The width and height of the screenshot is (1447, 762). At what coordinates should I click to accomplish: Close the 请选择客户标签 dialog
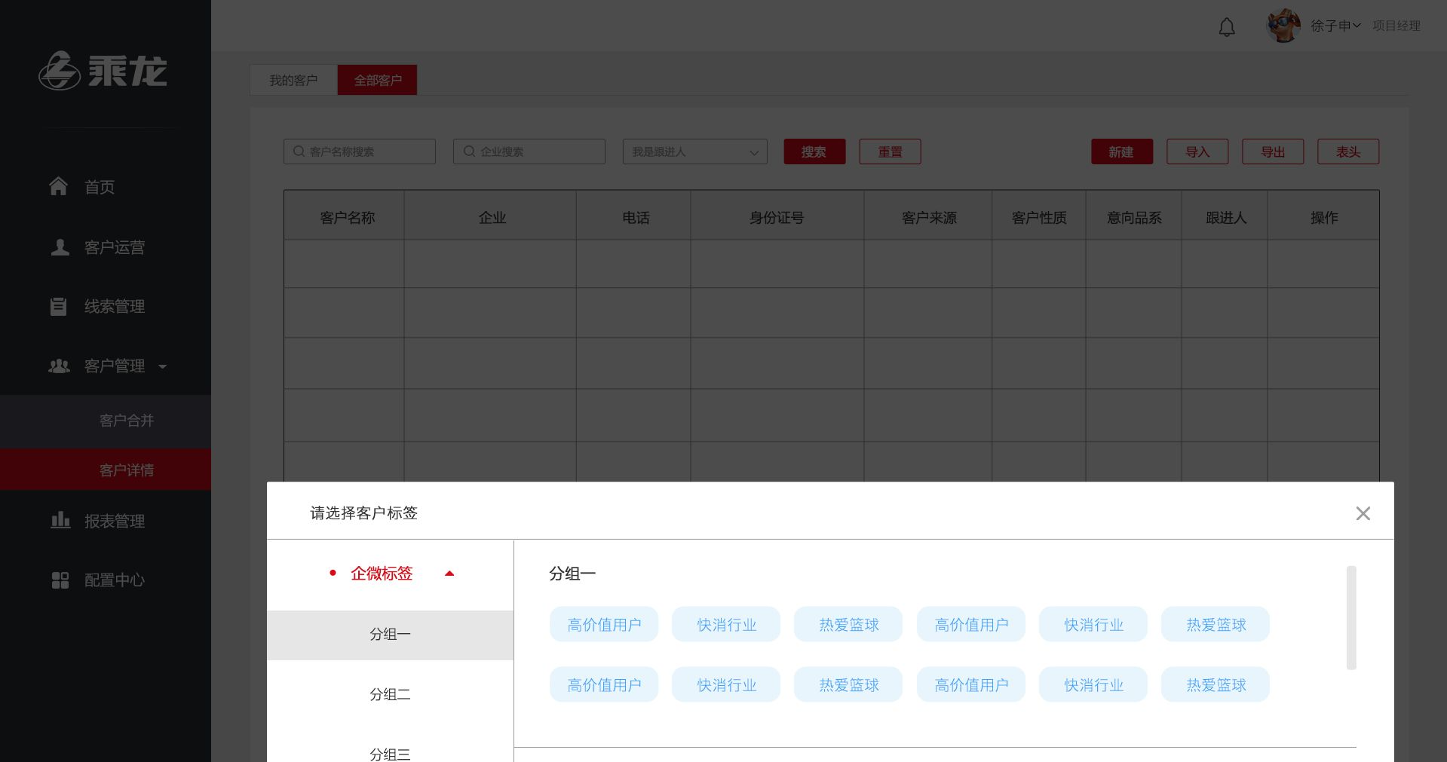(x=1363, y=513)
